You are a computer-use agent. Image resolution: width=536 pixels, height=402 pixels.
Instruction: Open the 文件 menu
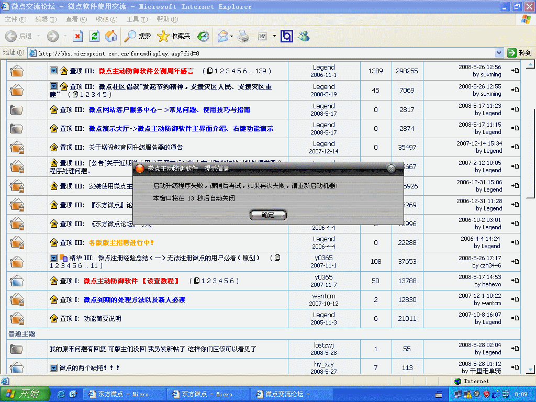tap(15, 19)
